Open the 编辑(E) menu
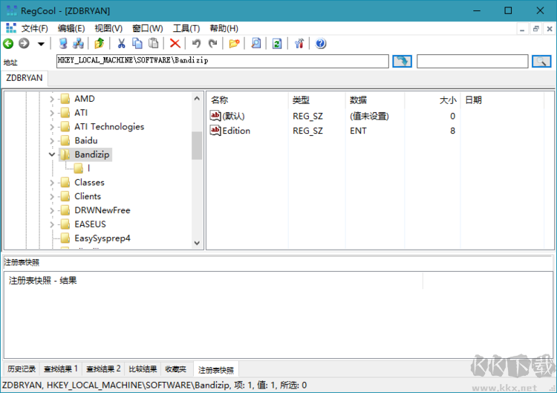The width and height of the screenshot is (557, 393). tap(71, 28)
